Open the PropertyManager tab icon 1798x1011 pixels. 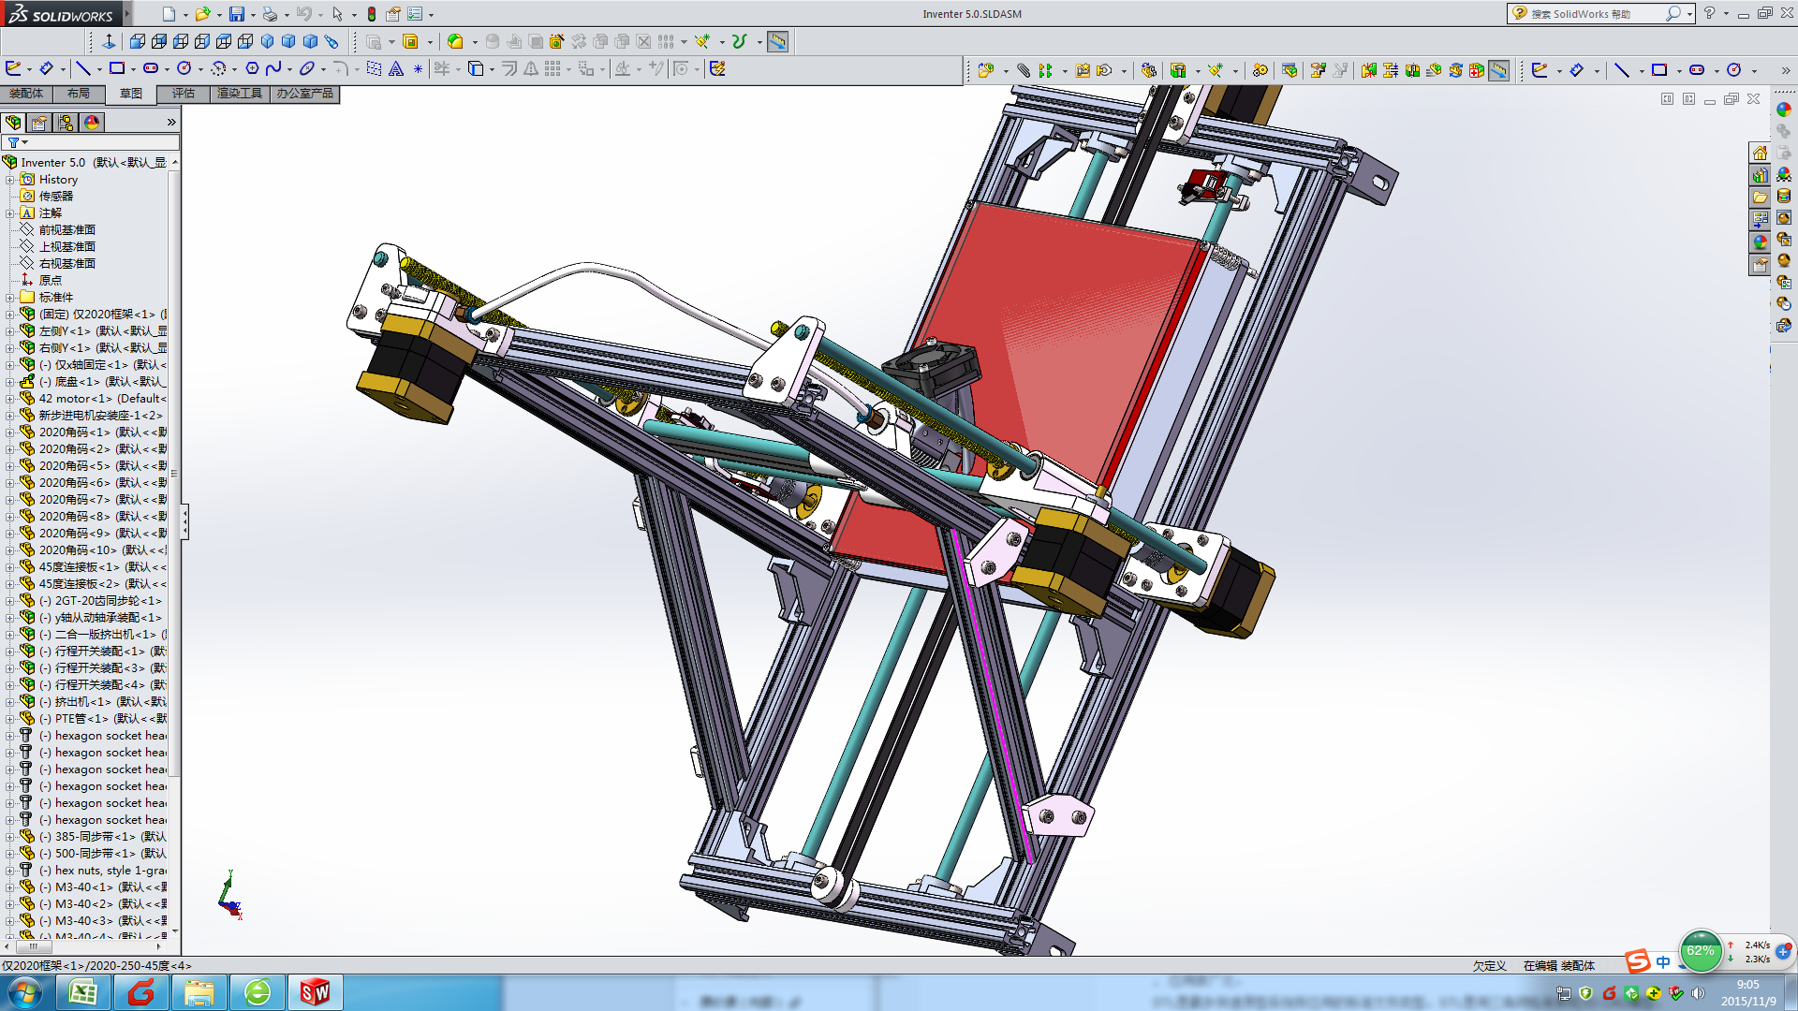(x=39, y=123)
